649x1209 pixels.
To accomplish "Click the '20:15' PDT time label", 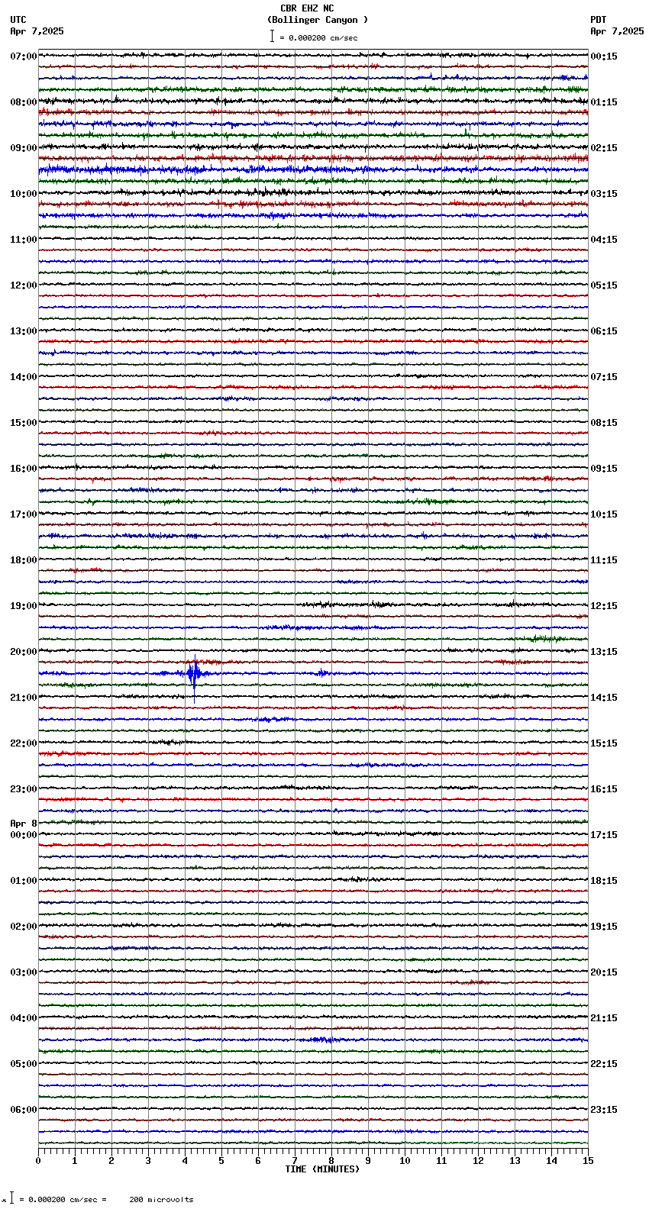I will (604, 972).
